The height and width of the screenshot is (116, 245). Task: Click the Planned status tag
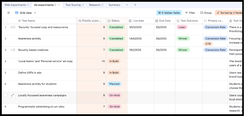(114, 84)
